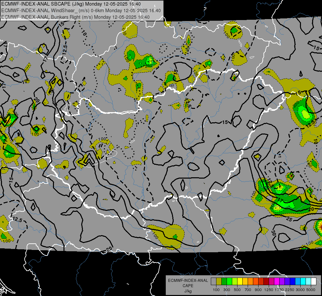Select the bright green legend swatch
The height and width of the screenshot is (296, 322).
click(229, 281)
